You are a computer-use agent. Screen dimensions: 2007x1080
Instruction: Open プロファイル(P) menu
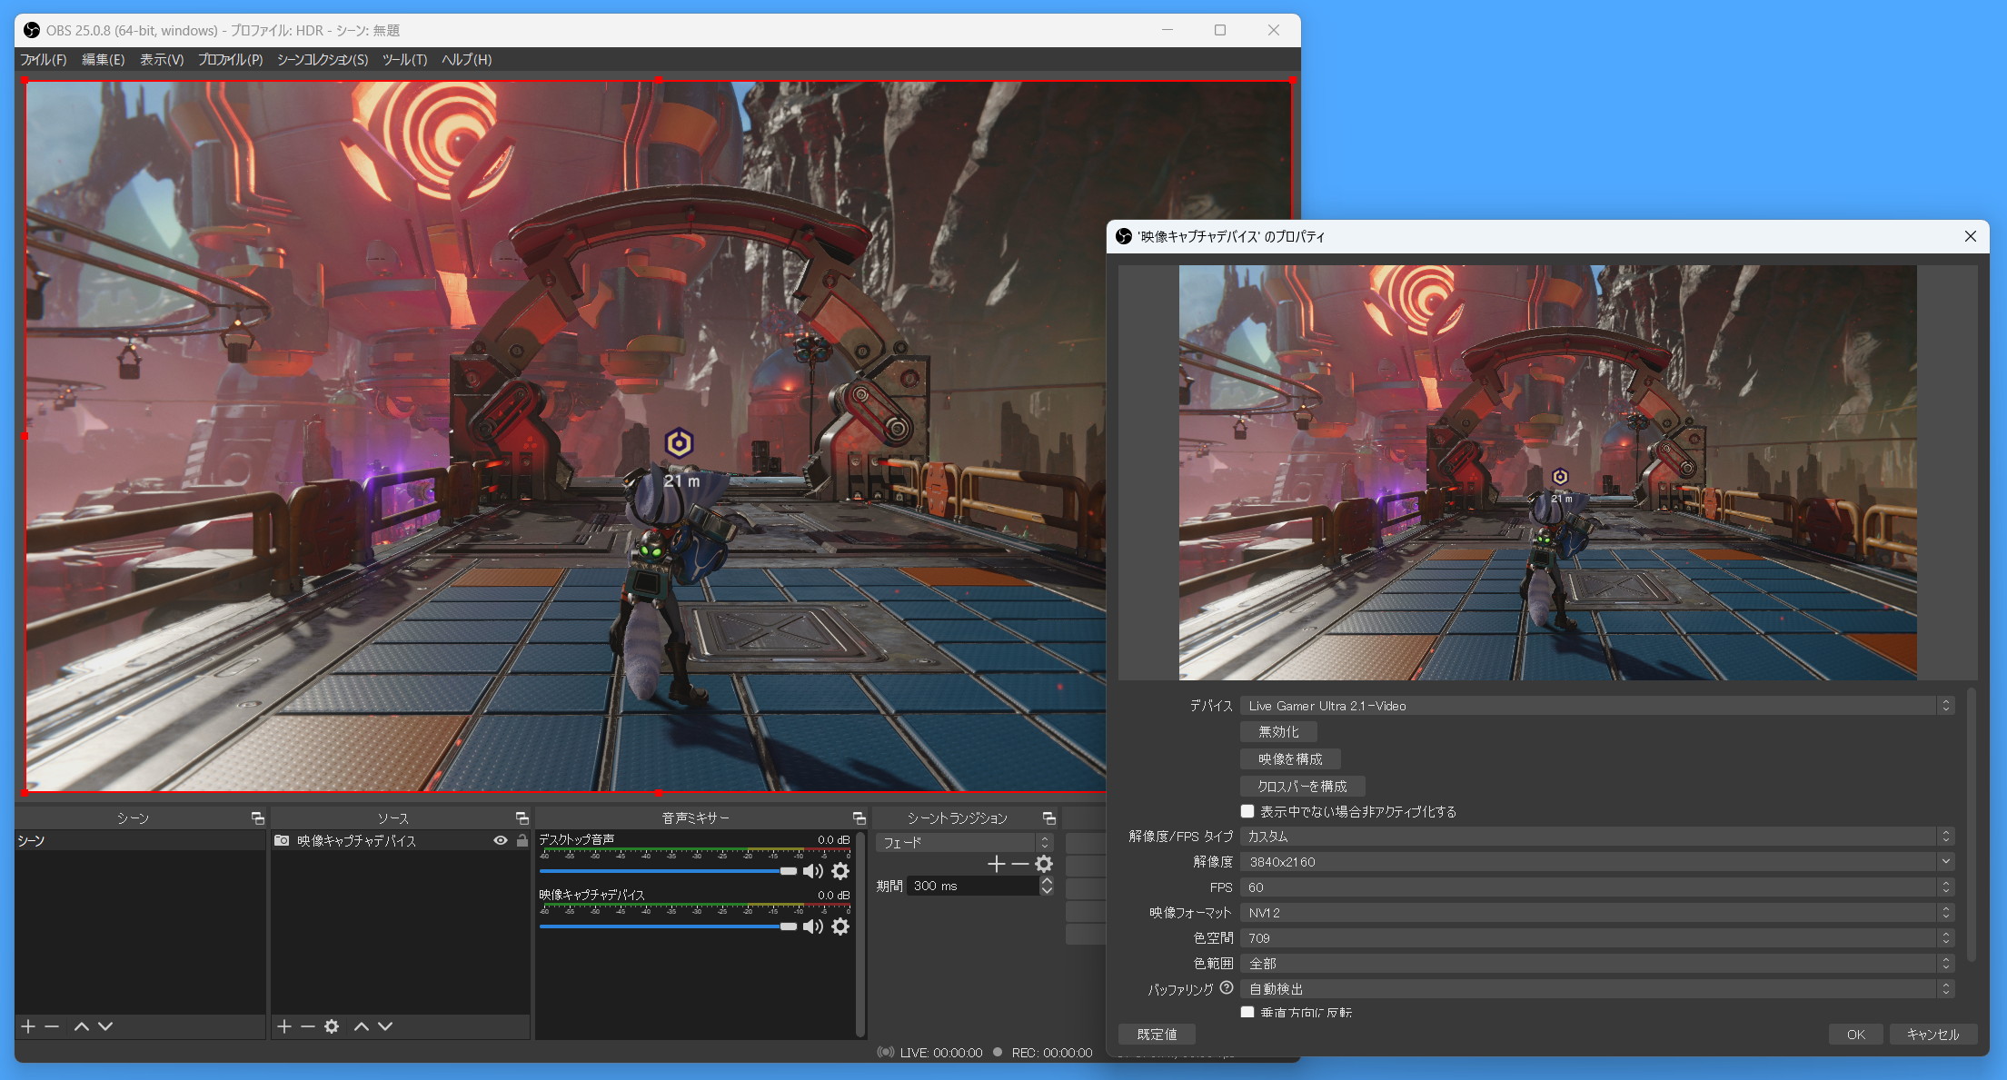(x=230, y=59)
